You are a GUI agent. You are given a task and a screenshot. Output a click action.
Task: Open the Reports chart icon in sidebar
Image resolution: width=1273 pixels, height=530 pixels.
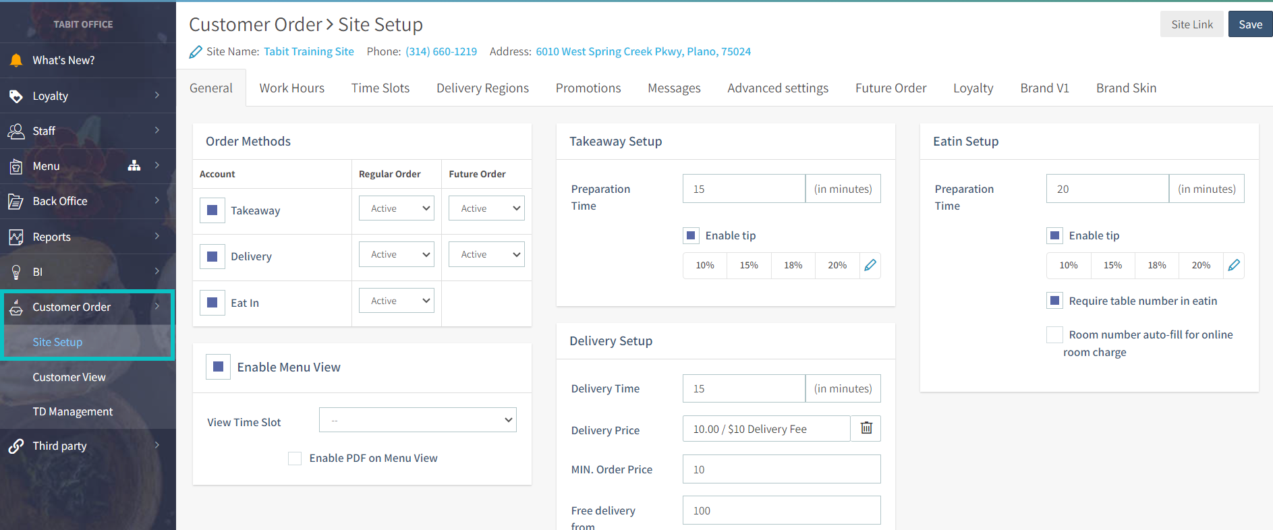point(16,237)
